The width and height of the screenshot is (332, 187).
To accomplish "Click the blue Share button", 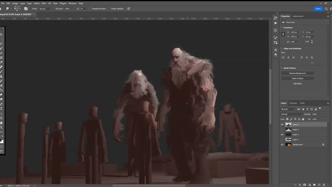I will [318, 9].
